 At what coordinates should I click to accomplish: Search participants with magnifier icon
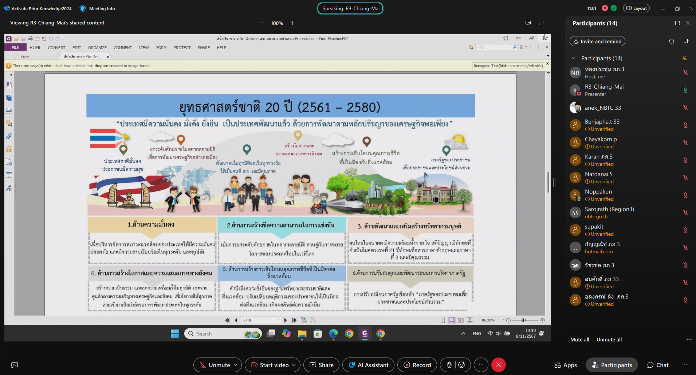(672, 41)
